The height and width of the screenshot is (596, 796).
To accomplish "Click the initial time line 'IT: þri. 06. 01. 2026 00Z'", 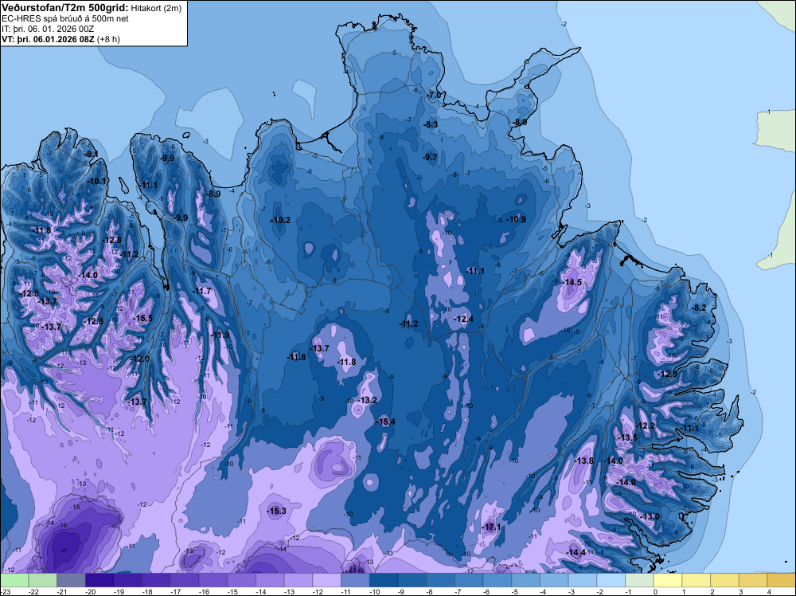I will coord(47,29).
